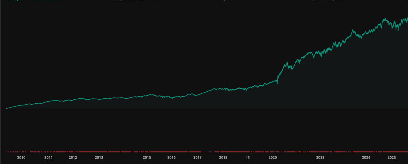The image size is (408, 164).
Task: Select 2013 on the bottom time axis
Action: pos(99,158)
